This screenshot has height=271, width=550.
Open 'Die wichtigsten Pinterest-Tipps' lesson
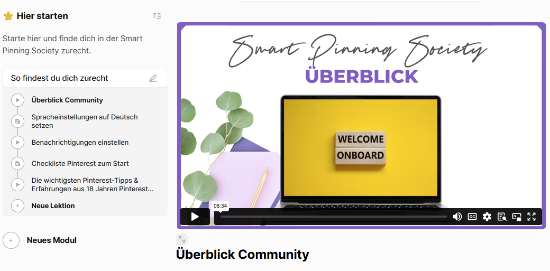point(92,184)
